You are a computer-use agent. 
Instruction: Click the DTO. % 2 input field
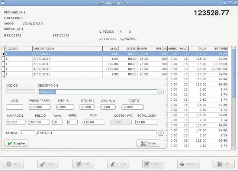108,107
